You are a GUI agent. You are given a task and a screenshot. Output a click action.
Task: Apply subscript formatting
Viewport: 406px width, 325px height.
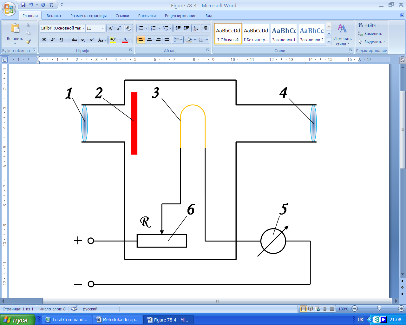(x=83, y=40)
